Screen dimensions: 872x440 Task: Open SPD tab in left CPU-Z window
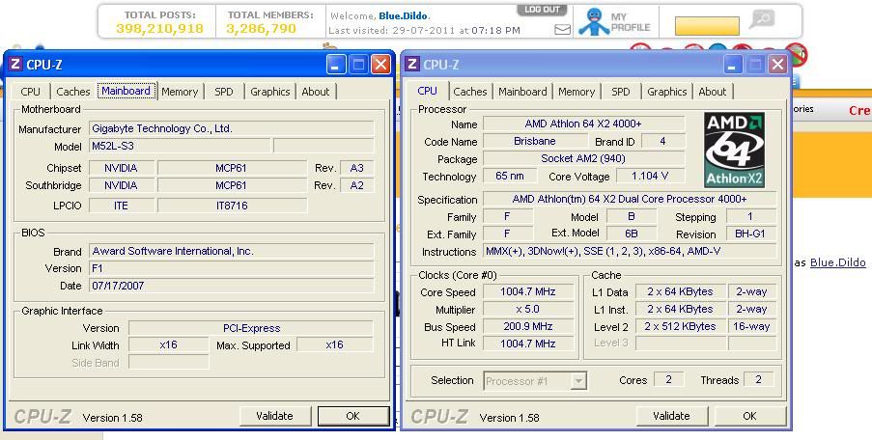224,92
